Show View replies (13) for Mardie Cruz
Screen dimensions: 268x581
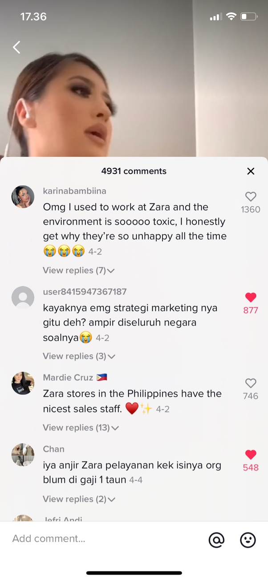[x=81, y=428]
